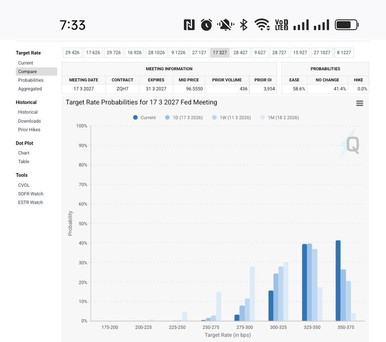Select the 29 426 meeting date tab

click(x=72, y=53)
